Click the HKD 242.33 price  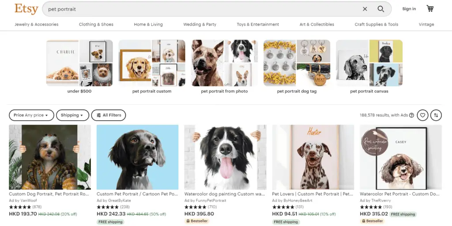[111, 214]
